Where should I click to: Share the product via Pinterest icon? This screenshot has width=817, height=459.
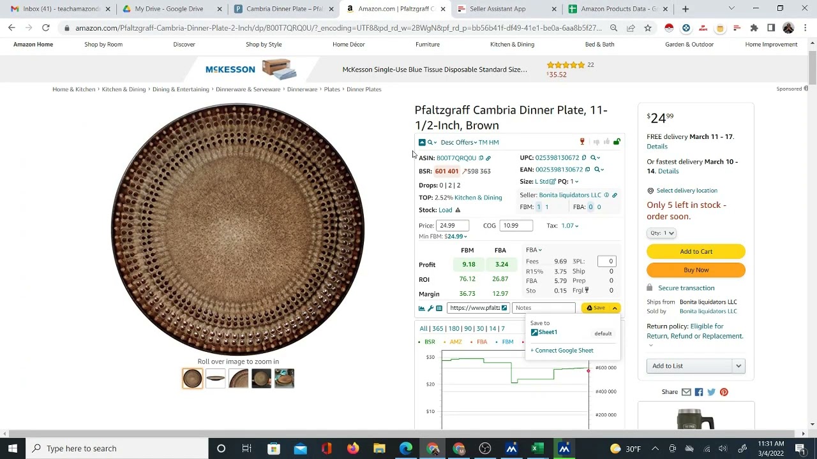724,392
